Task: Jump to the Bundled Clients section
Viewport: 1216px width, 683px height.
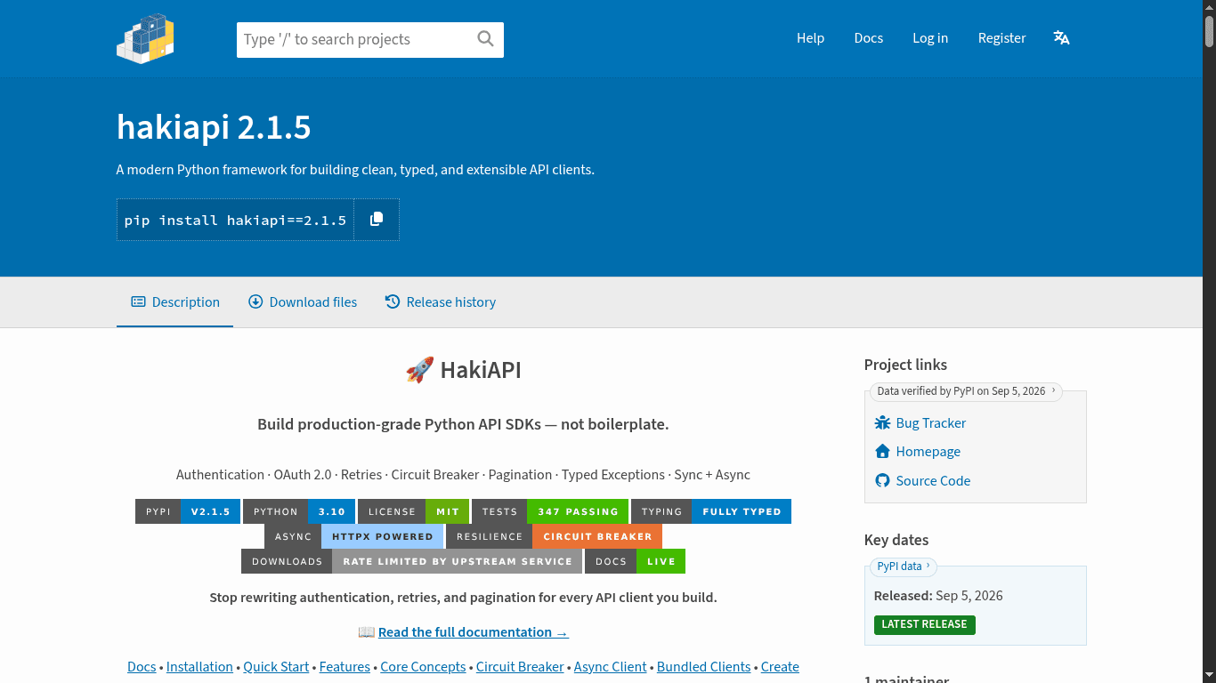Action: tap(704, 667)
